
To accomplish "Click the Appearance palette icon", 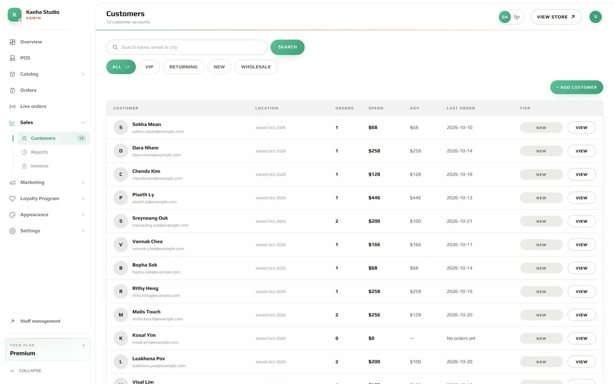I will click(12, 215).
